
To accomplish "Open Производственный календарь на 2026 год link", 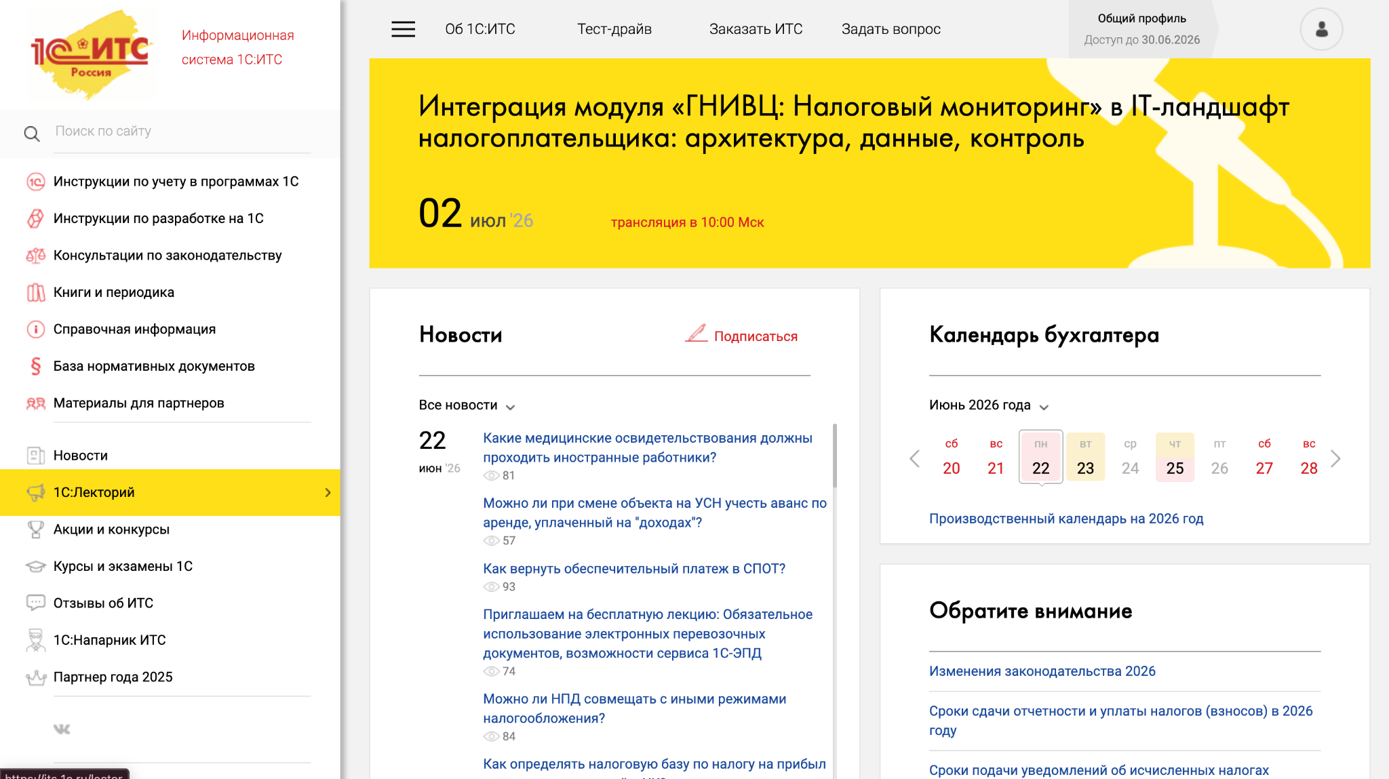I will [1065, 519].
